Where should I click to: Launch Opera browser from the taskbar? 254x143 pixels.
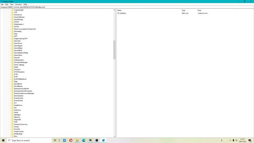[71, 140]
